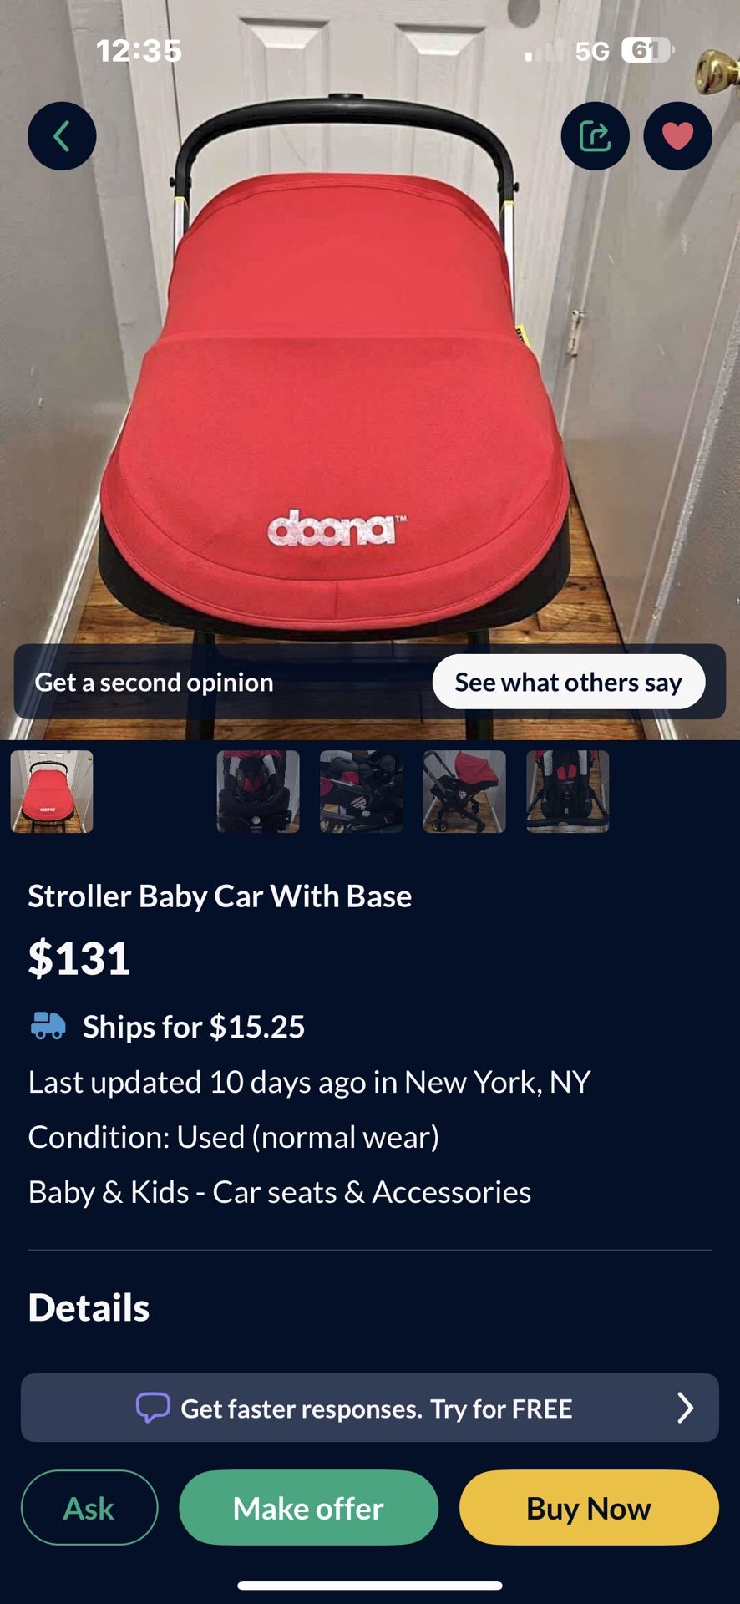Screen dimensions: 740x1604
Task: Select the first red Doona cover thumbnail
Action: tap(52, 791)
